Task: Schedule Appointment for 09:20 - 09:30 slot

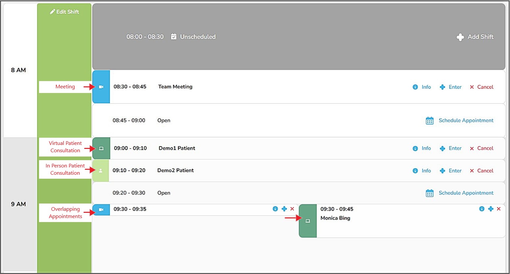Action: coord(460,193)
